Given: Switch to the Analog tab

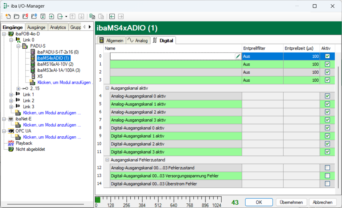Looking at the screenshot, I should click(x=138, y=40).
